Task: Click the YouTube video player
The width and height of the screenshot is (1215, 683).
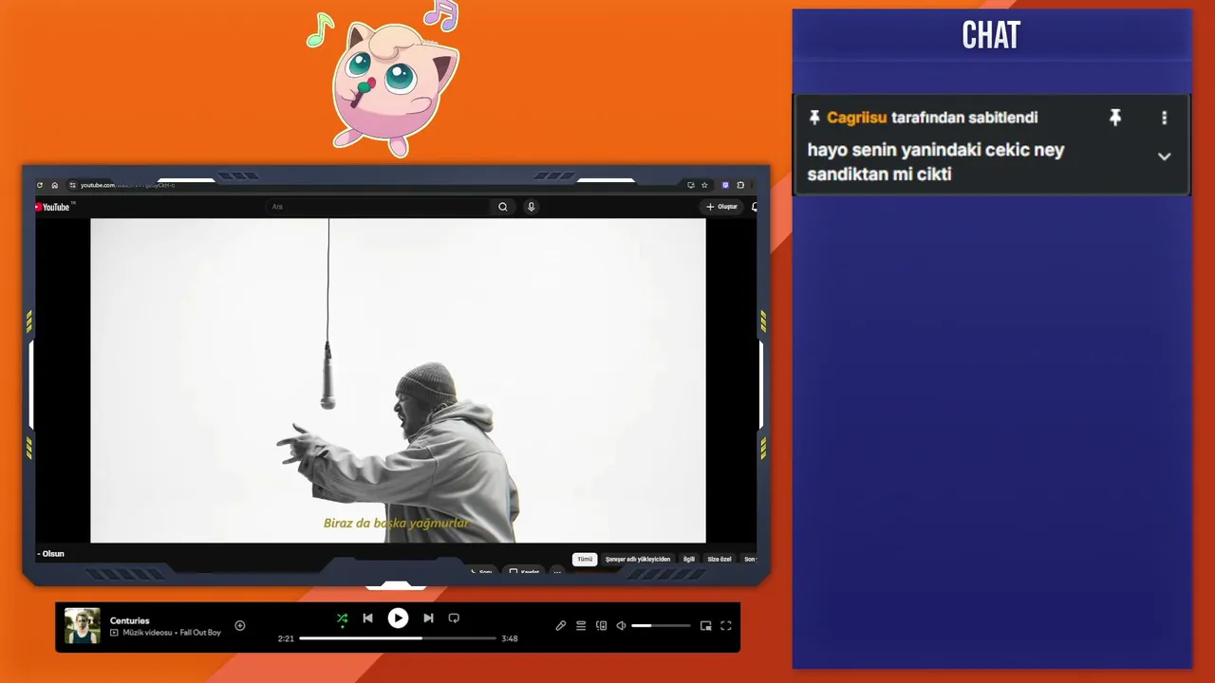Action: pos(398,380)
